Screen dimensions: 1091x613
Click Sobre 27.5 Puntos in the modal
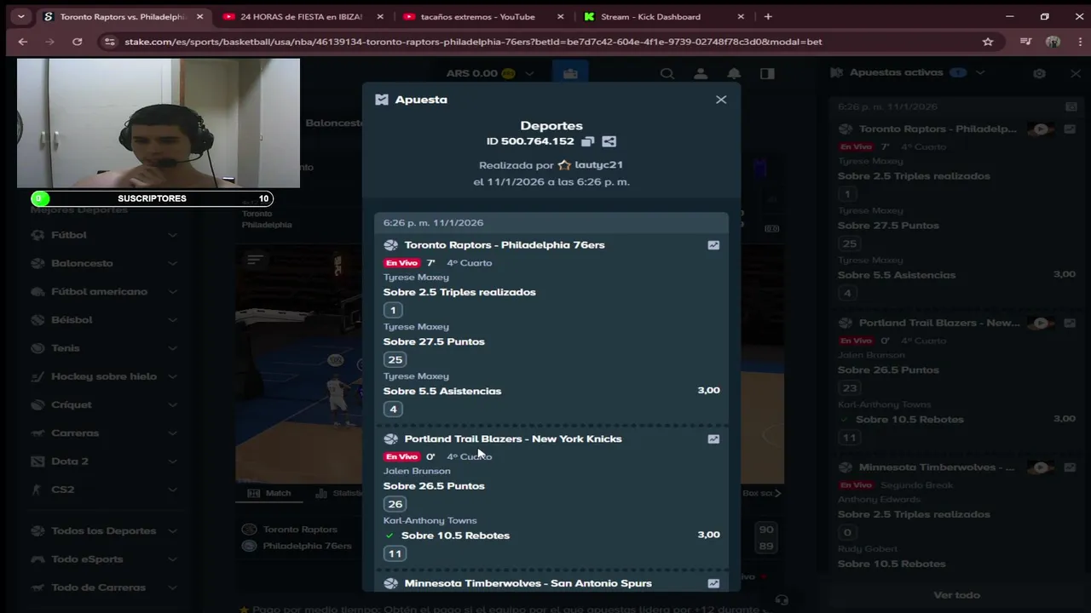(x=434, y=342)
